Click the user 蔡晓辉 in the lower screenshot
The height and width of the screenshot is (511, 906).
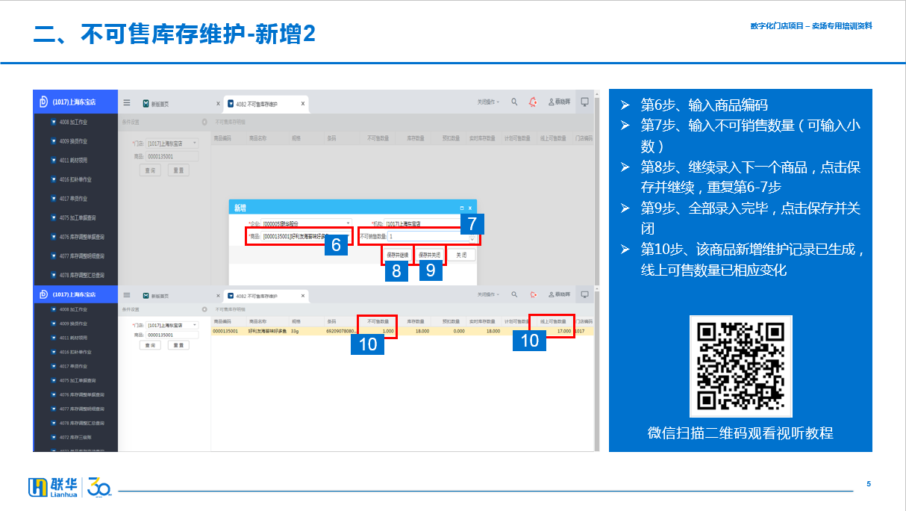(560, 295)
